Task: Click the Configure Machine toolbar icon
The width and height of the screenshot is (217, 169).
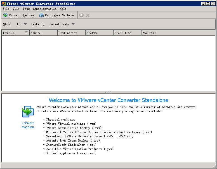Action: click(42, 15)
